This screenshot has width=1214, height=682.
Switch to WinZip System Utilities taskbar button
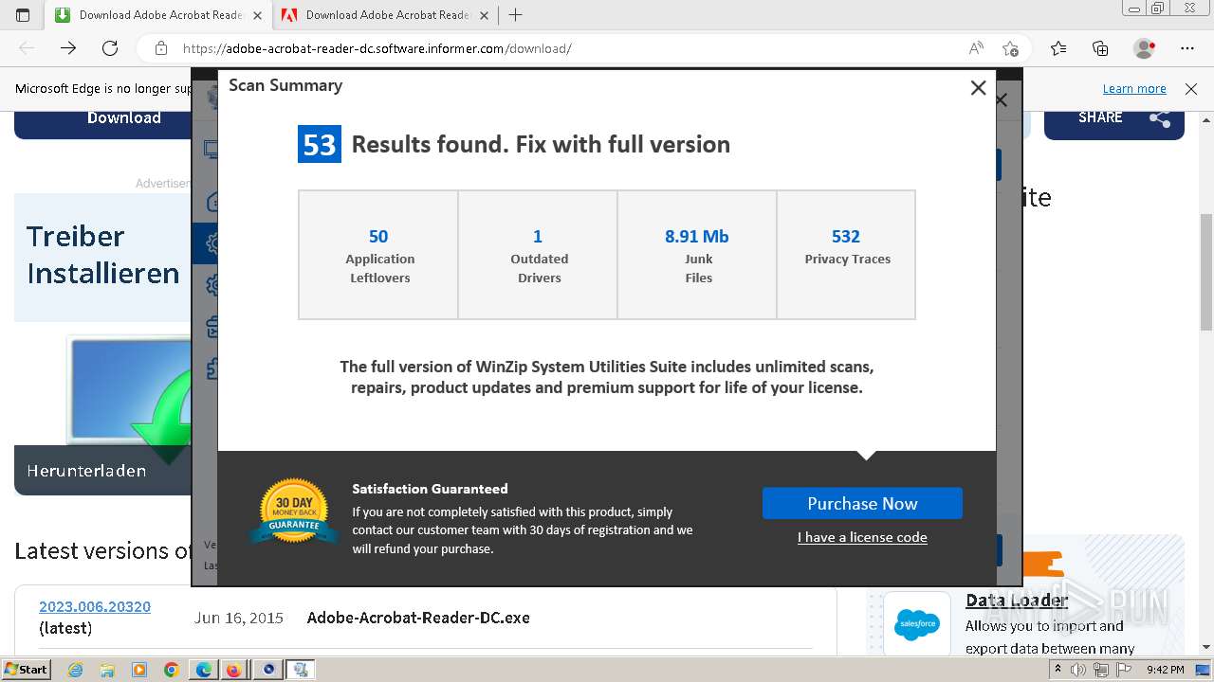coord(301,670)
